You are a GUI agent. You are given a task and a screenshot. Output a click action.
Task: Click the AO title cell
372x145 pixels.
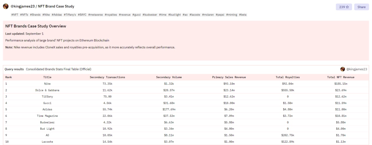(47, 135)
